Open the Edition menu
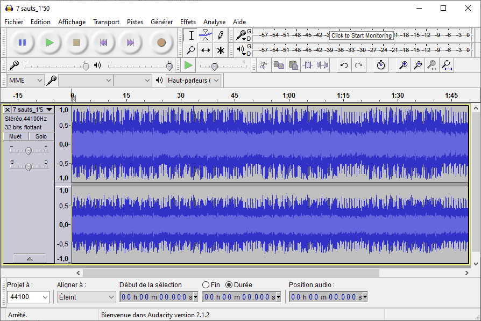This screenshot has width=481, height=321. pyautogui.click(x=40, y=22)
